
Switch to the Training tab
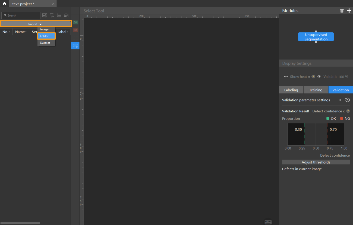316,90
